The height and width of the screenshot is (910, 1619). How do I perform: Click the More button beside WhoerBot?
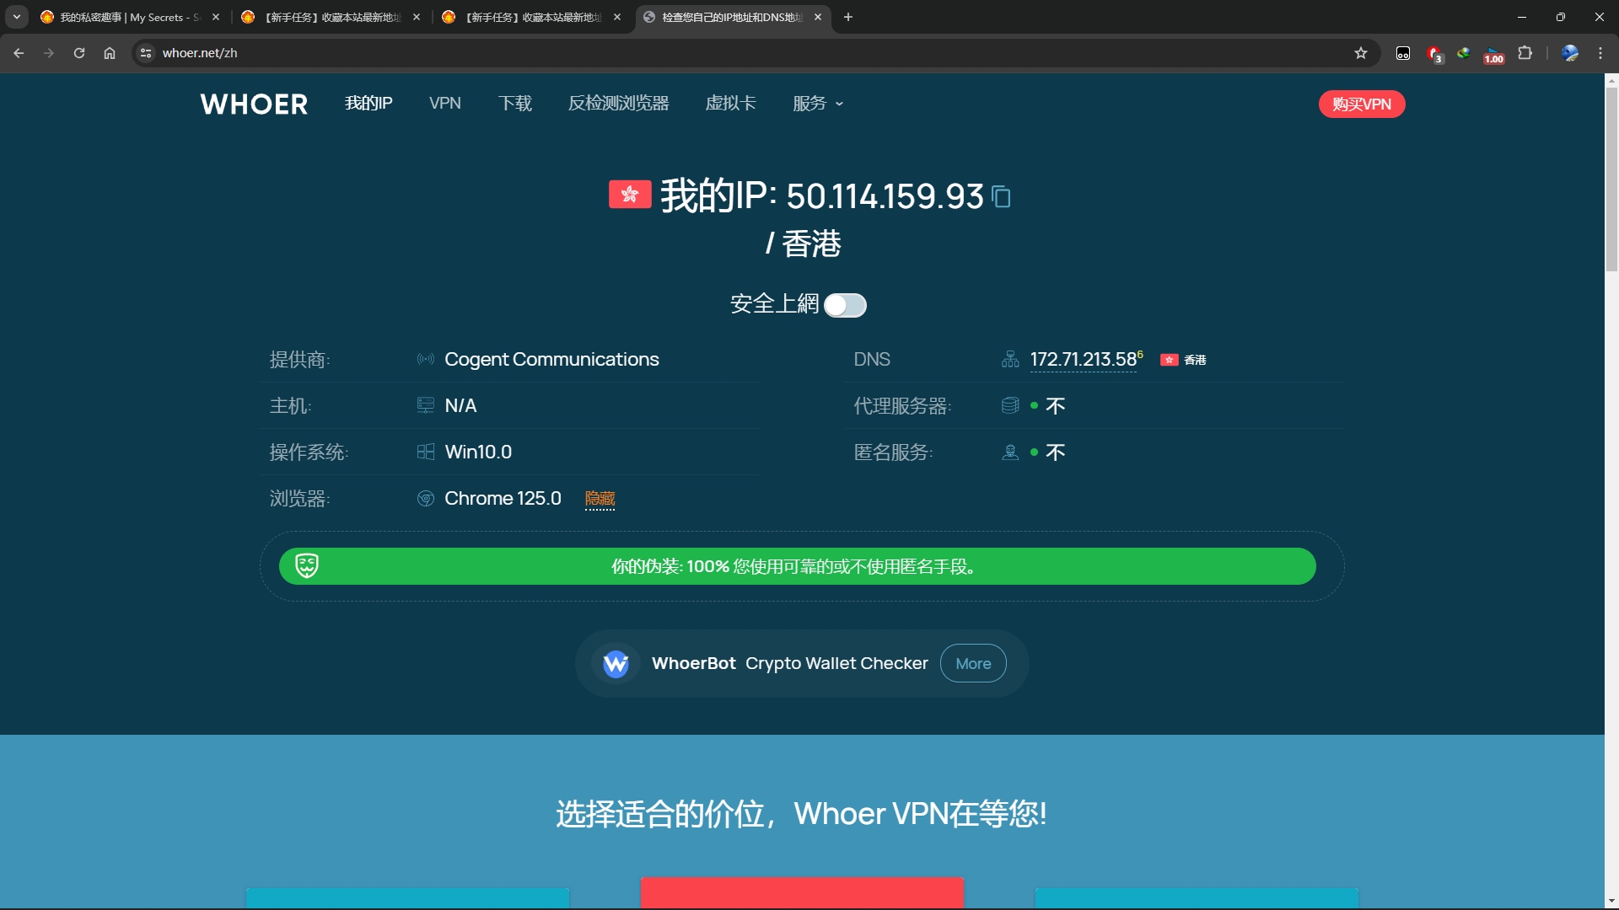click(x=973, y=664)
